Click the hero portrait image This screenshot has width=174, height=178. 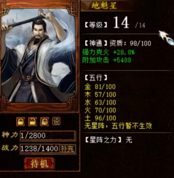[x=38, y=55]
